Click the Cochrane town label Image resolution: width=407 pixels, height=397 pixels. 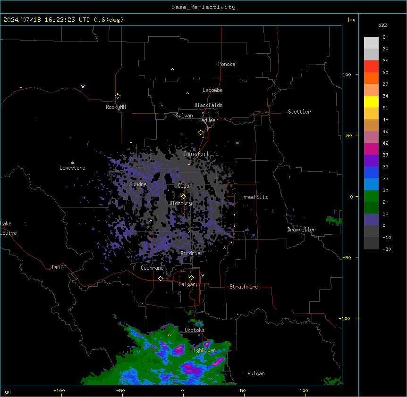tap(153, 268)
